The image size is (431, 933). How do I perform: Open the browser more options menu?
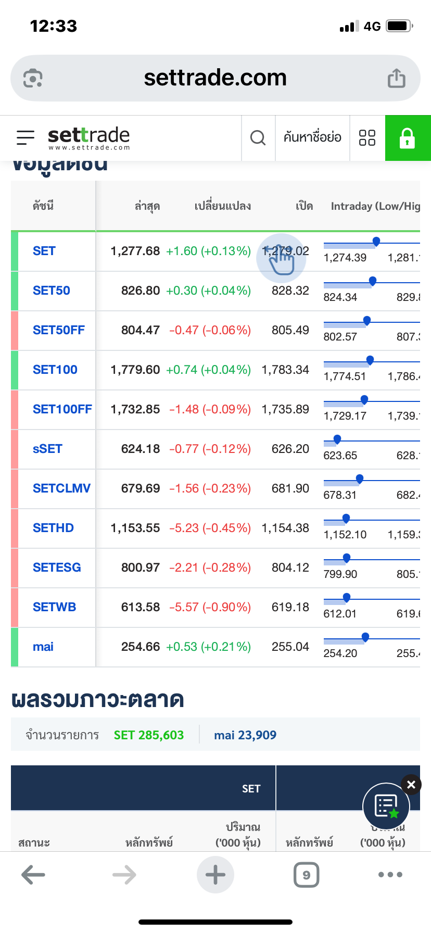tap(390, 875)
